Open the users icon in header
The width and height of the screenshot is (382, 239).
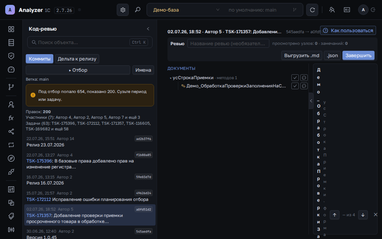pyautogui.click(x=332, y=10)
